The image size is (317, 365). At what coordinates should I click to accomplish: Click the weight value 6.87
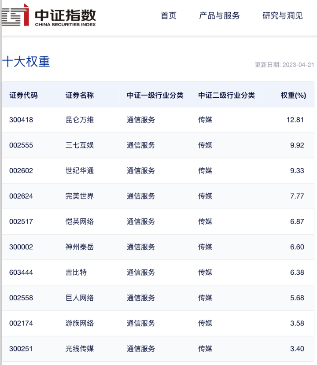coord(297,221)
